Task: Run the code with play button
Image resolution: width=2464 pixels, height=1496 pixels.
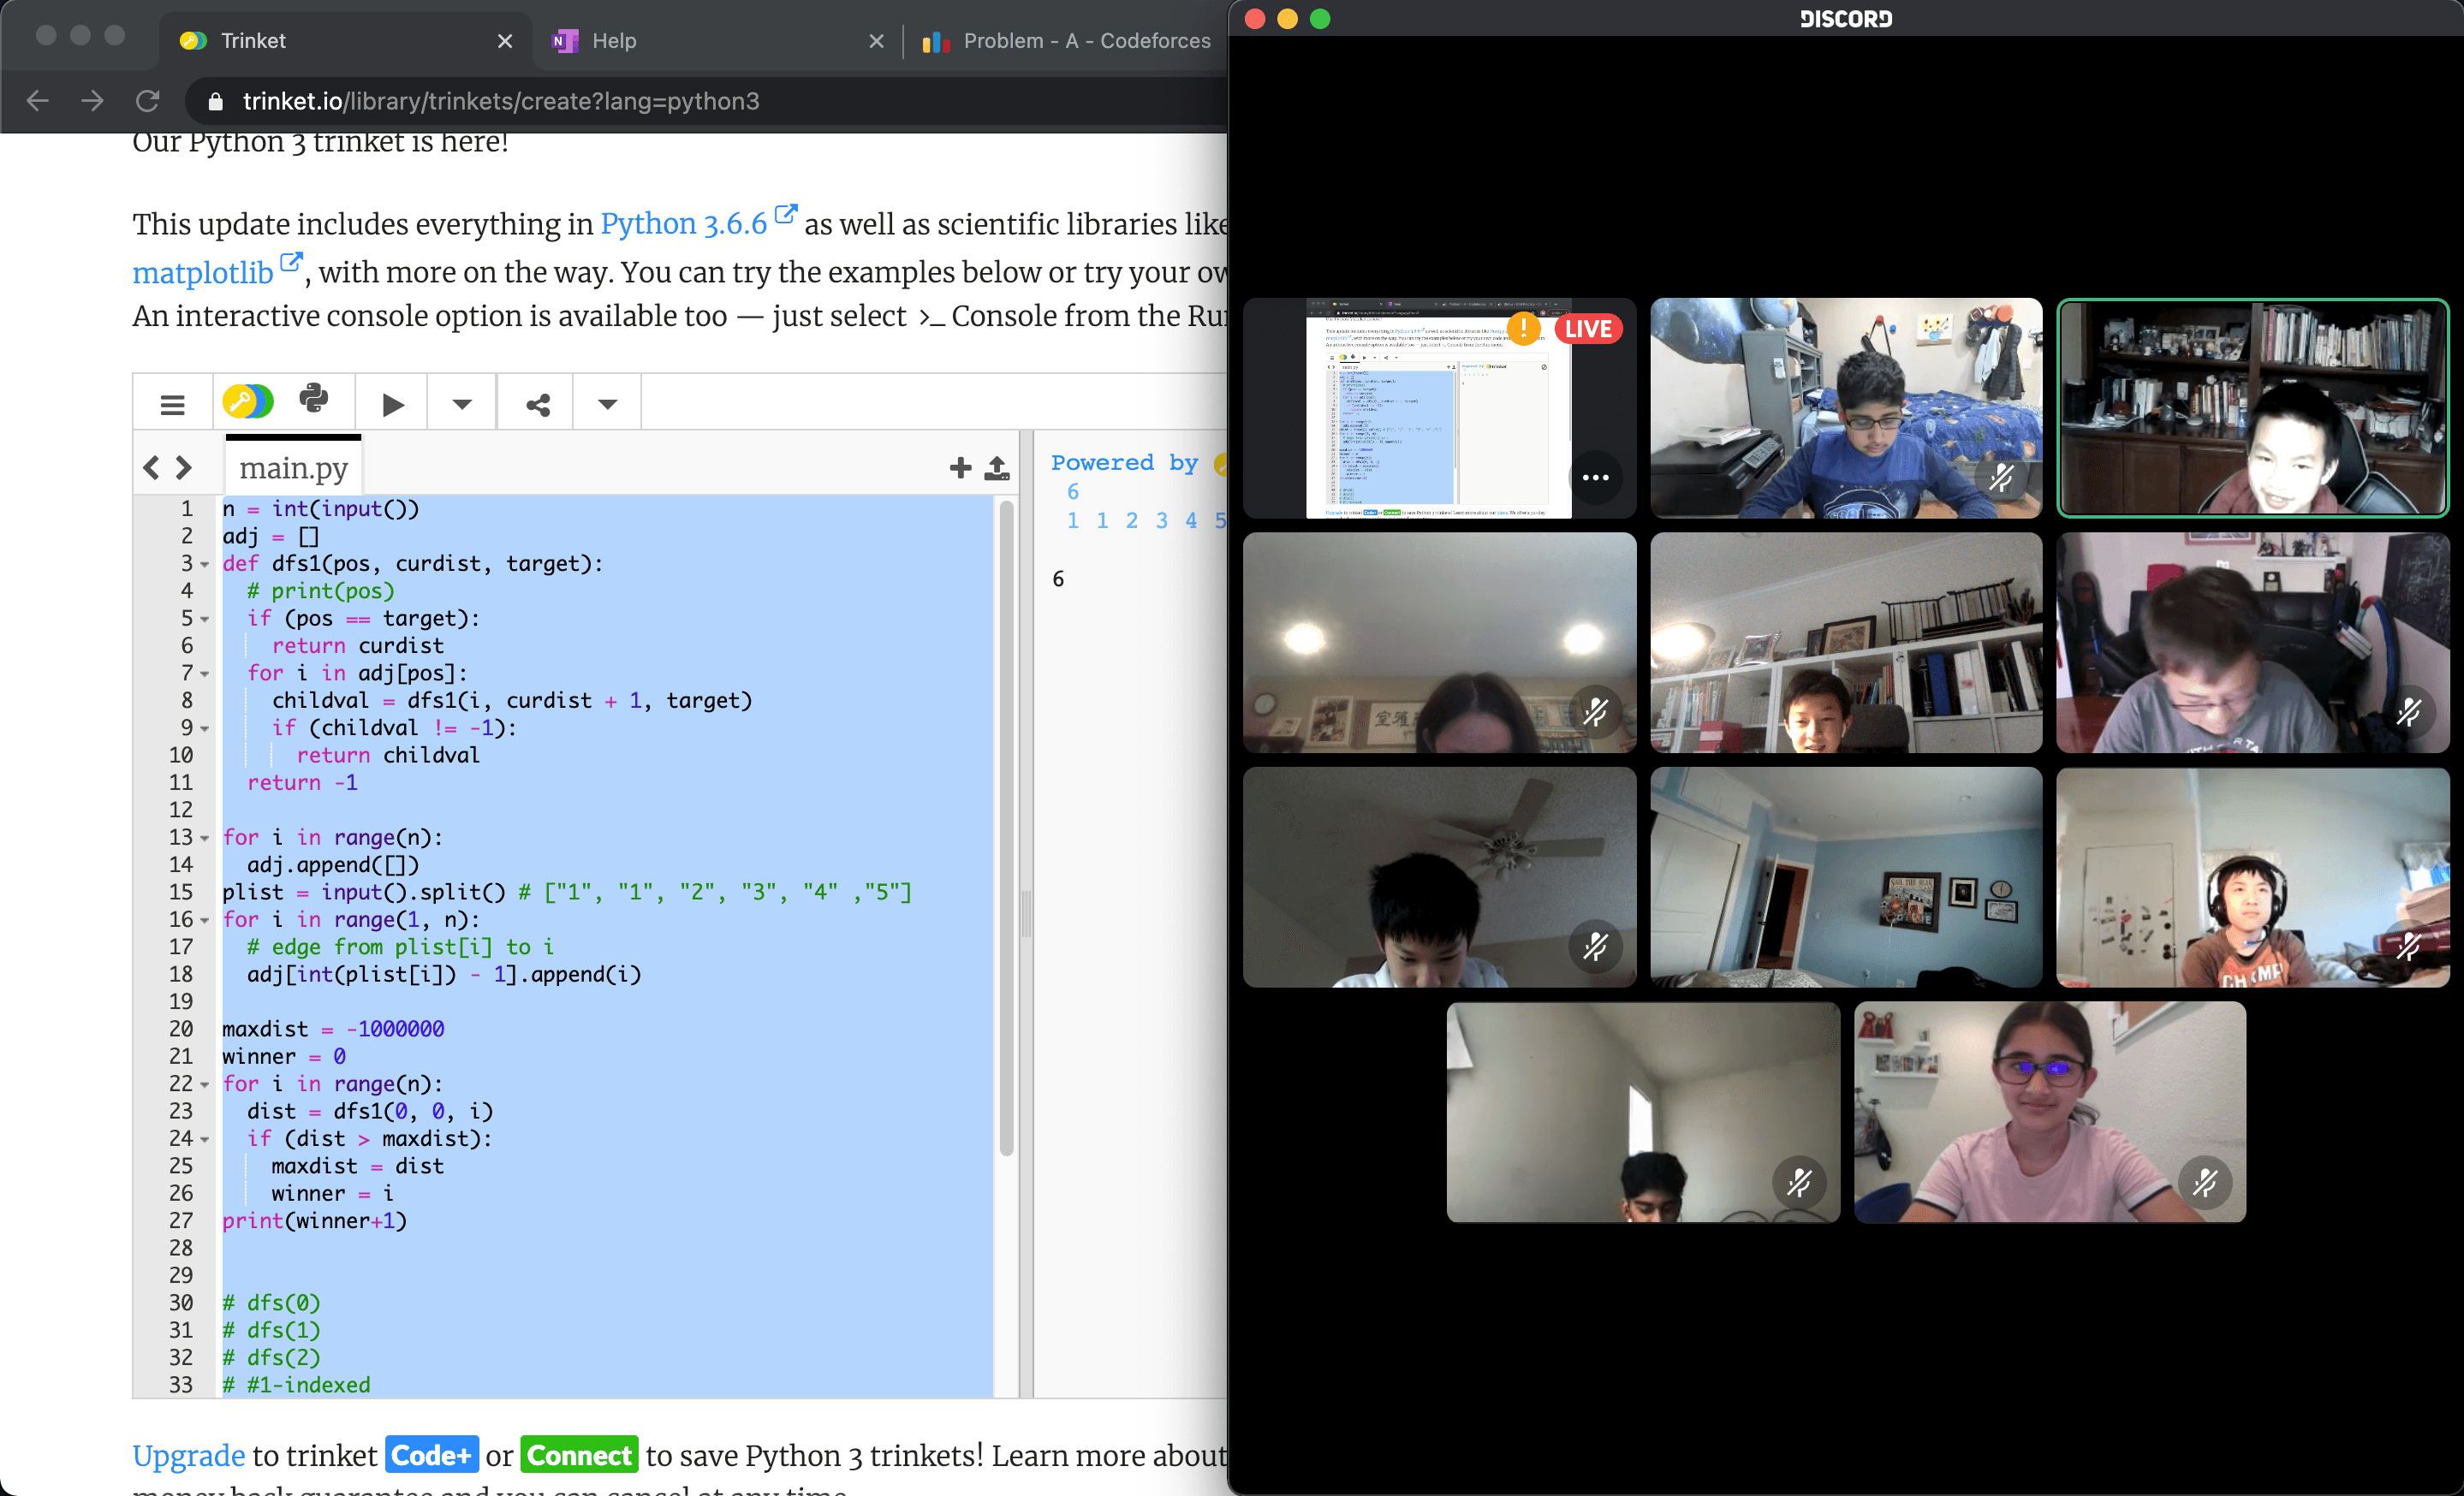Action: point(392,404)
